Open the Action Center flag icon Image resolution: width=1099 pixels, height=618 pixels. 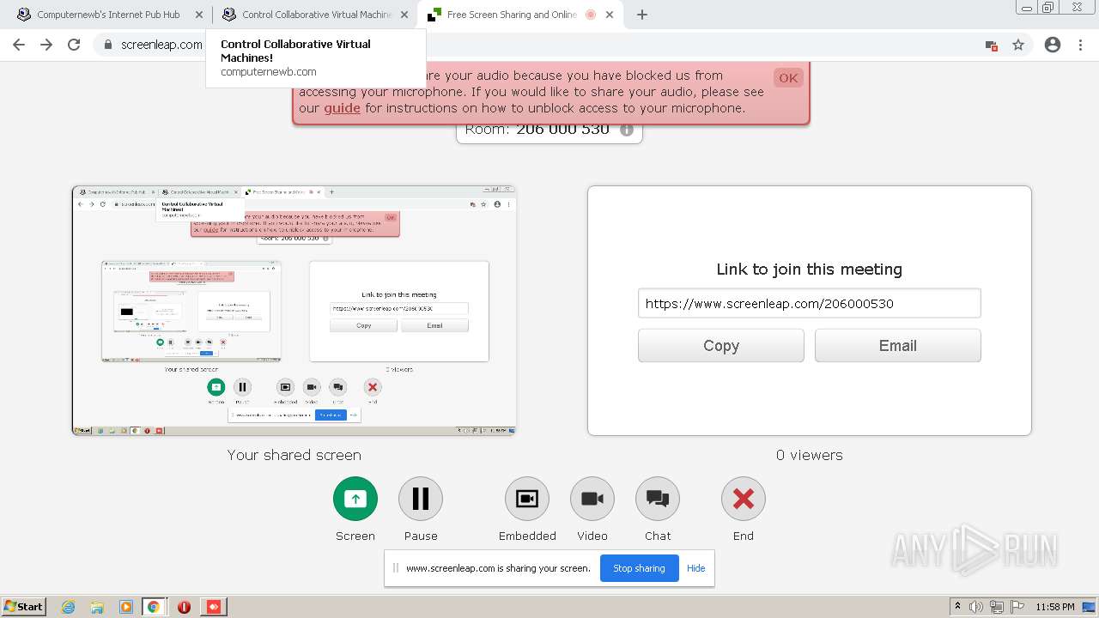[1018, 607]
